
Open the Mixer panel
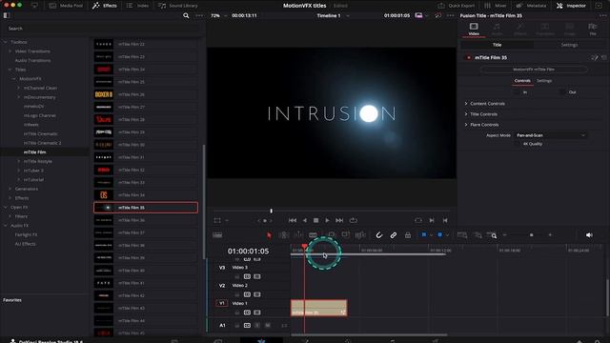coord(496,6)
